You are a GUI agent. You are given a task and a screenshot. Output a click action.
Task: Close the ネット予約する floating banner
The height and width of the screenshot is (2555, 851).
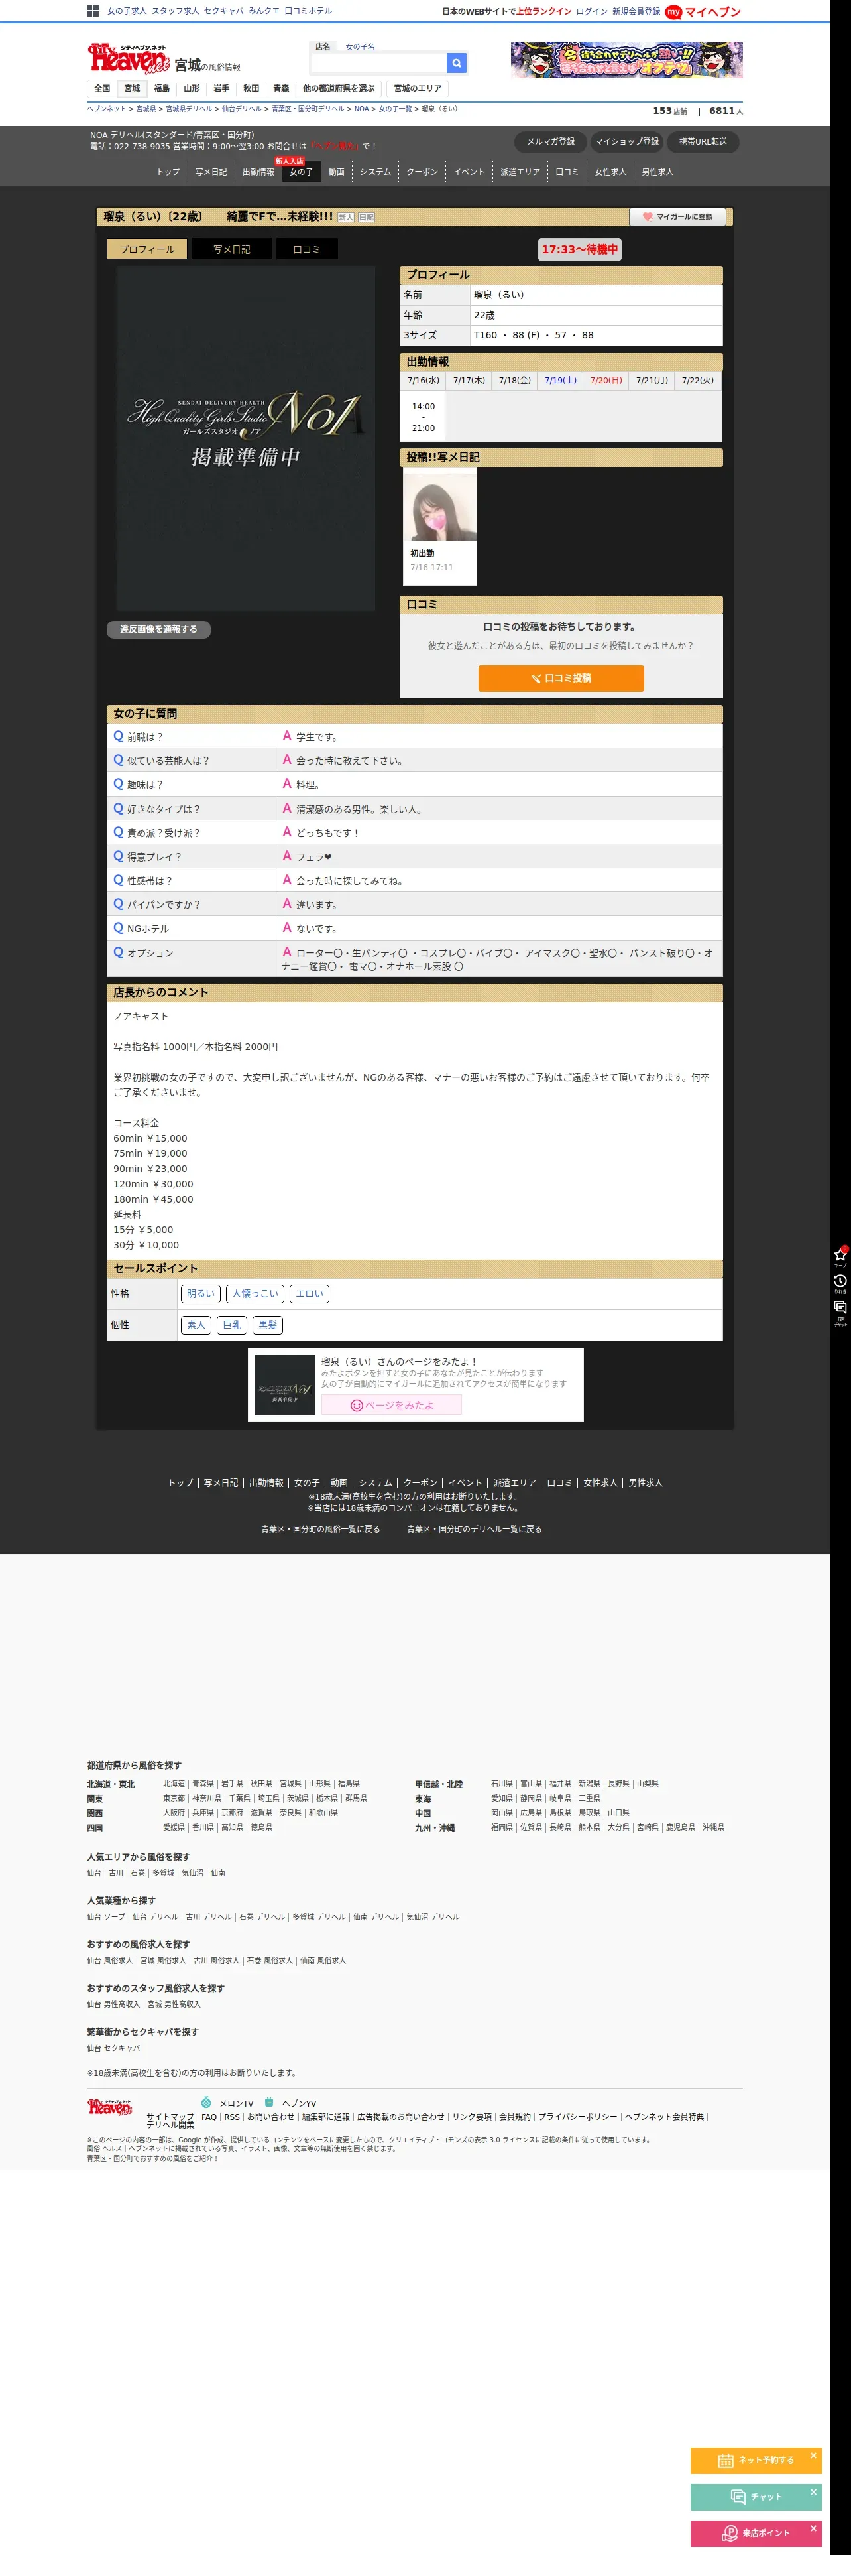813,2456
